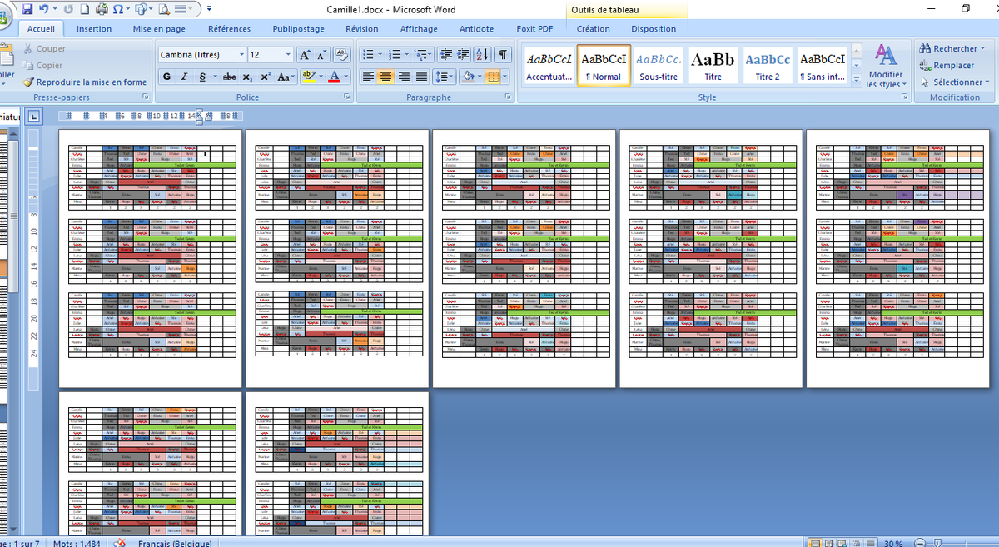The height and width of the screenshot is (547, 999).
Task: Start a bulleted list
Action: tap(370, 55)
